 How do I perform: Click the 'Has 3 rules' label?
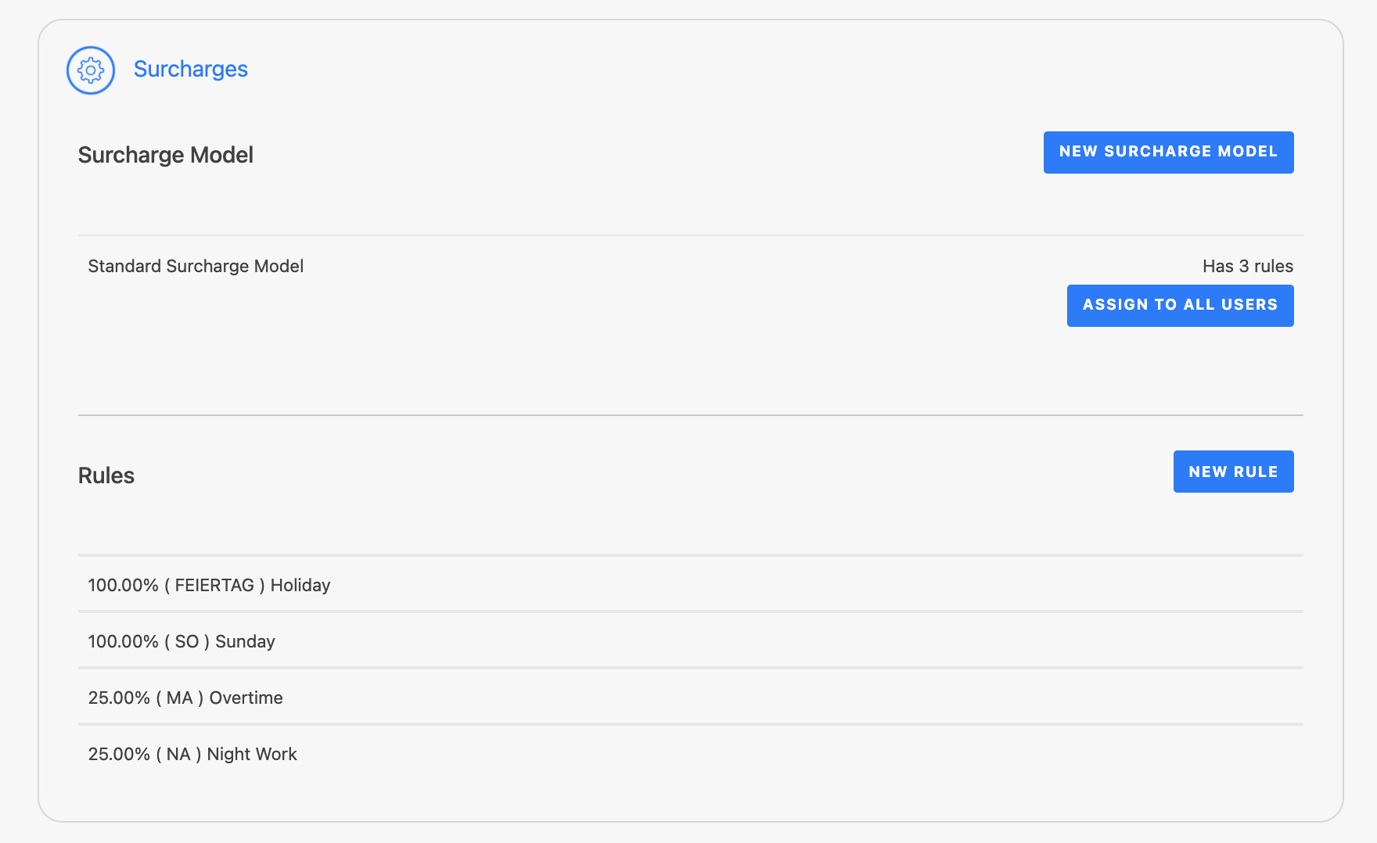coord(1247,267)
